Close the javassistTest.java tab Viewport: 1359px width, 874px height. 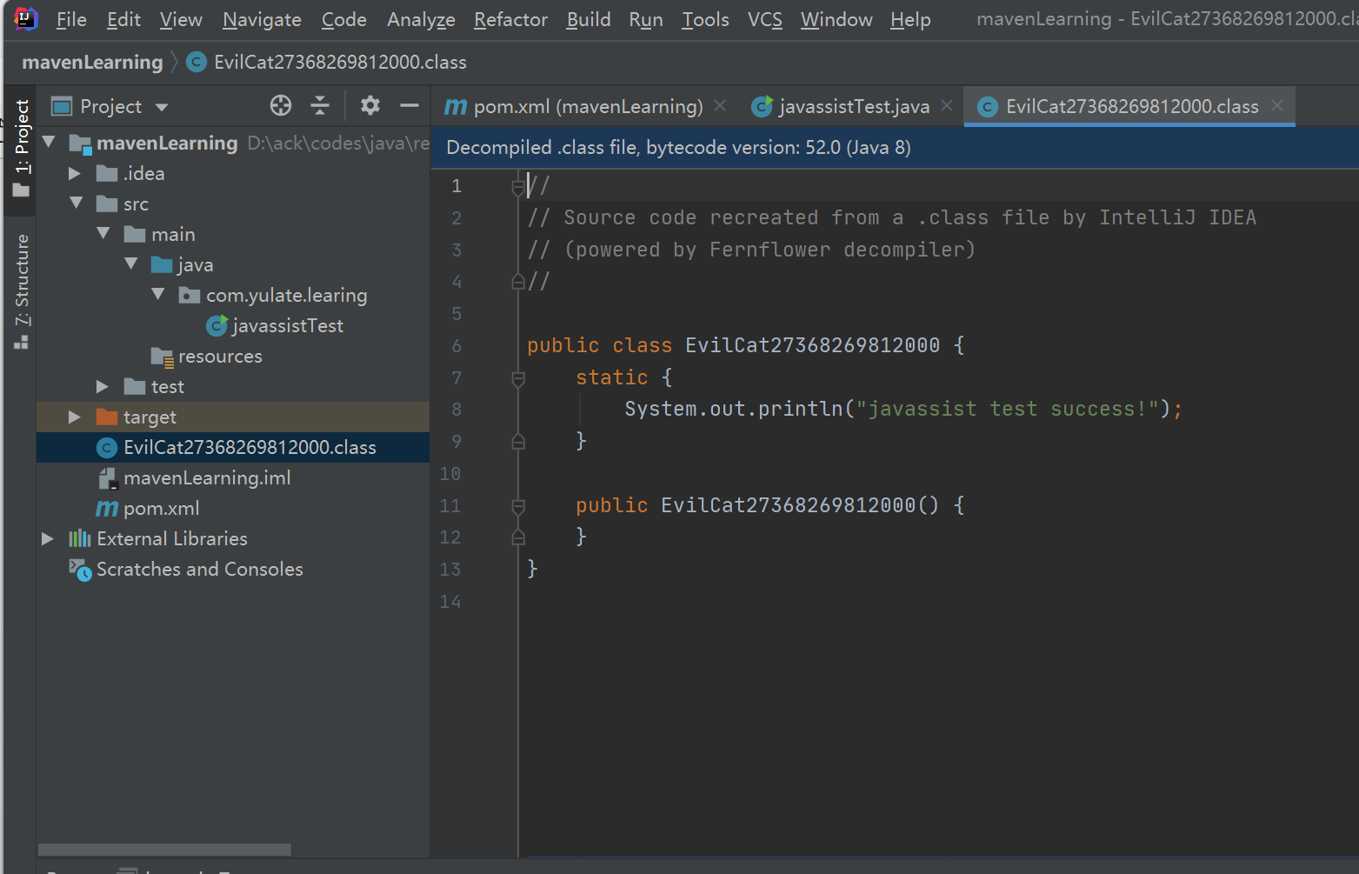(947, 105)
